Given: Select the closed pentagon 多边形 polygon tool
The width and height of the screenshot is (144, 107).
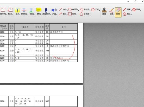Looking at the screenshot, I should (85, 14).
